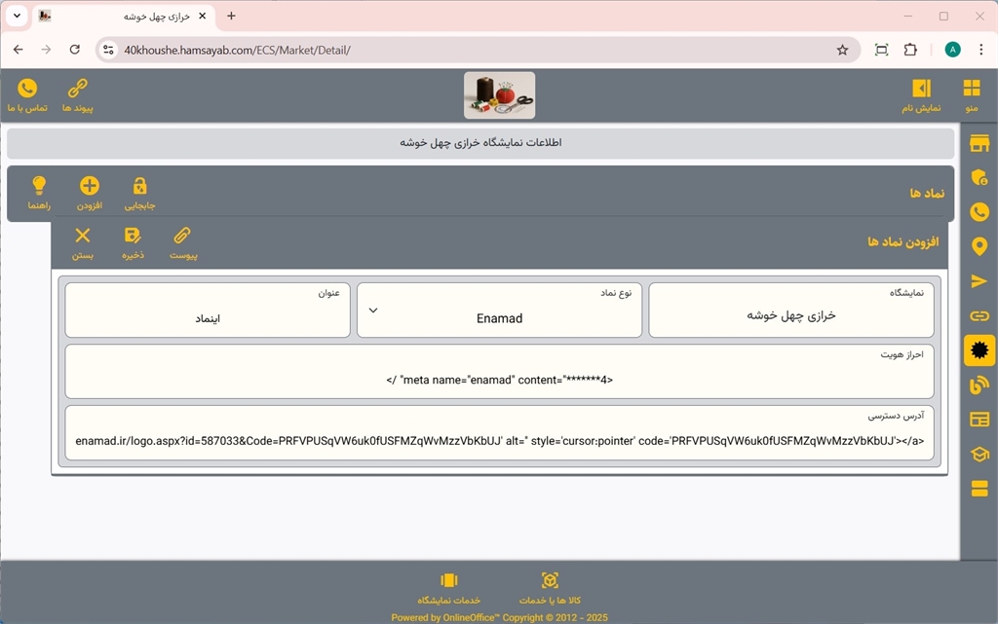998x624 pixels.
Task: Open the منو grid menu
Action: tap(972, 94)
